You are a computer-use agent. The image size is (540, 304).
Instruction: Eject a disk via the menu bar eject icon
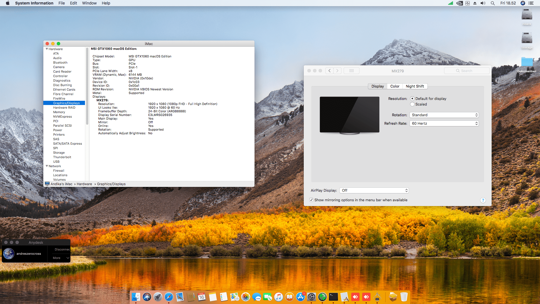pyautogui.click(x=475, y=3)
